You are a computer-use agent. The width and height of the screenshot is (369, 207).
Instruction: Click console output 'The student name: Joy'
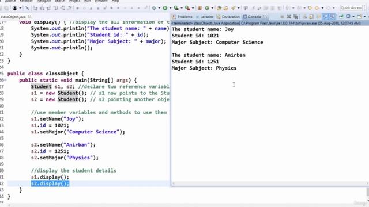[x=202, y=29]
